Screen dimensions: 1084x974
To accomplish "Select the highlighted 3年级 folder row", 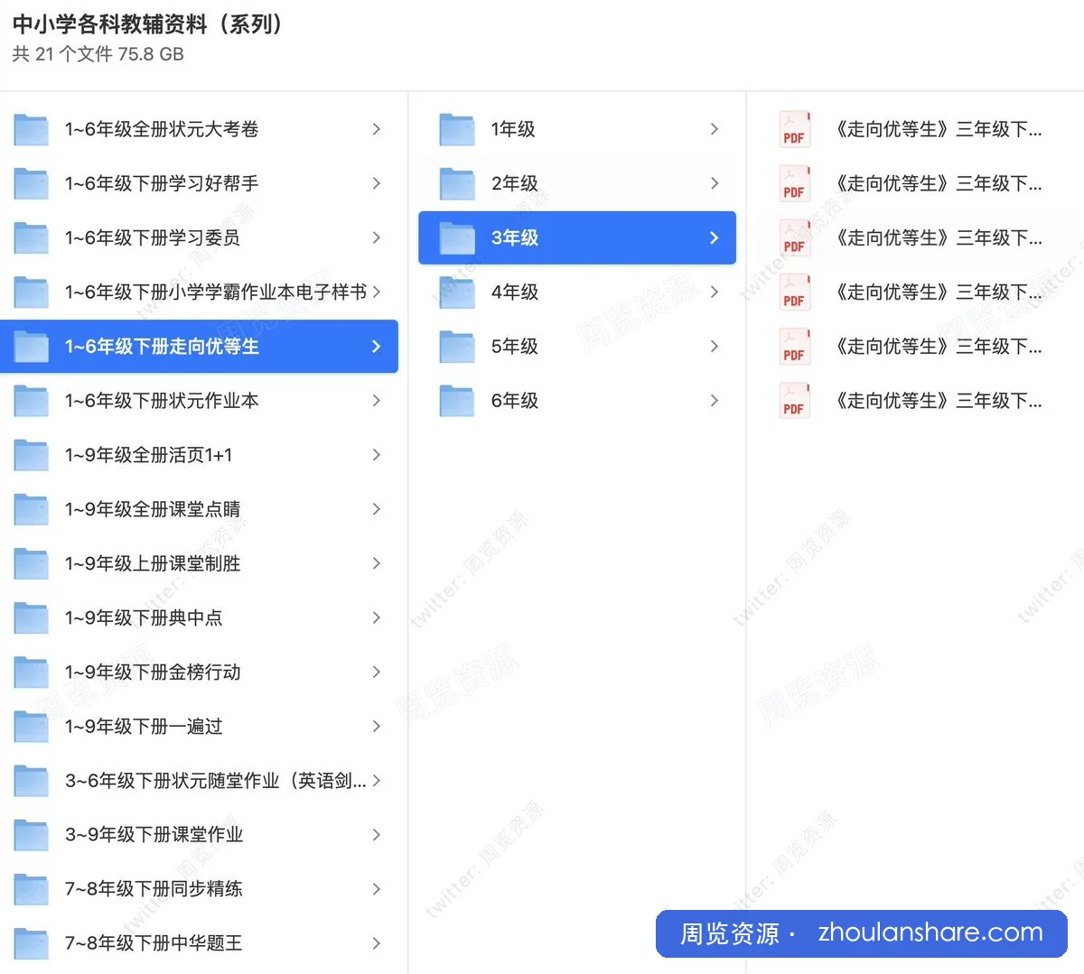I will (x=577, y=237).
